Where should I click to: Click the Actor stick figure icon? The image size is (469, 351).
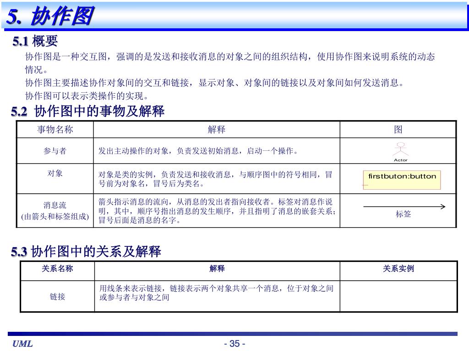click(x=400, y=149)
